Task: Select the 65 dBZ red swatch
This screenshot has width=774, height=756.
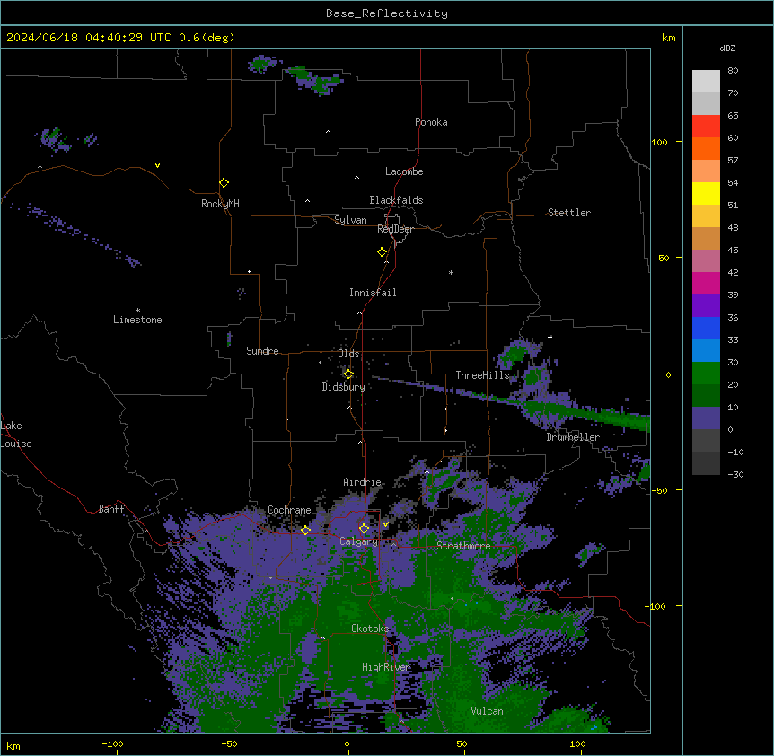Action: click(706, 126)
